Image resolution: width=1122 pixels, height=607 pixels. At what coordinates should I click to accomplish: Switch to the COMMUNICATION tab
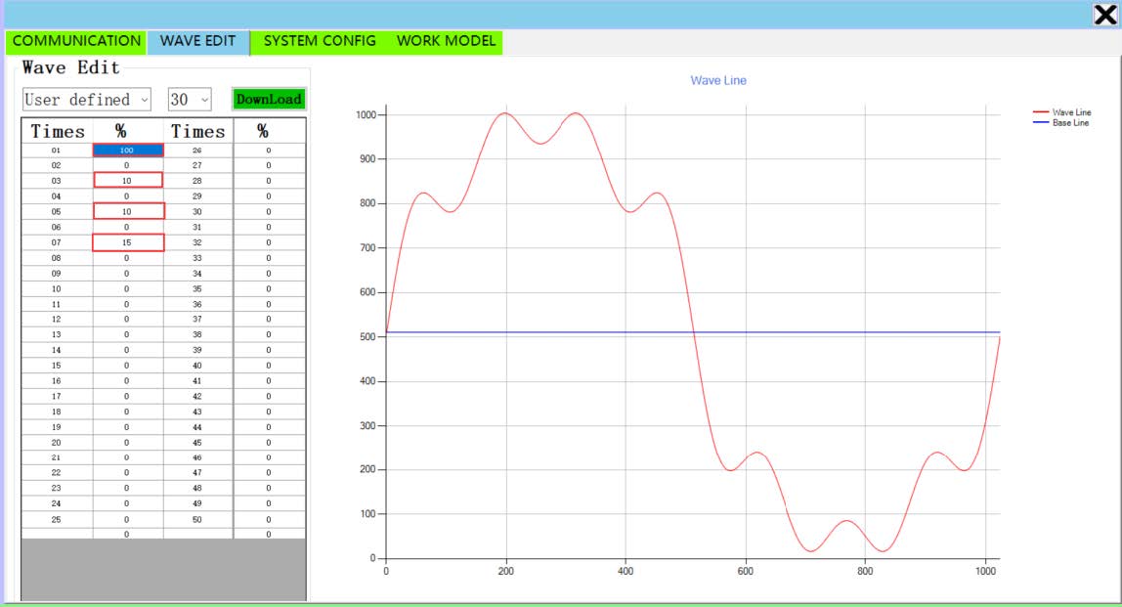click(76, 41)
